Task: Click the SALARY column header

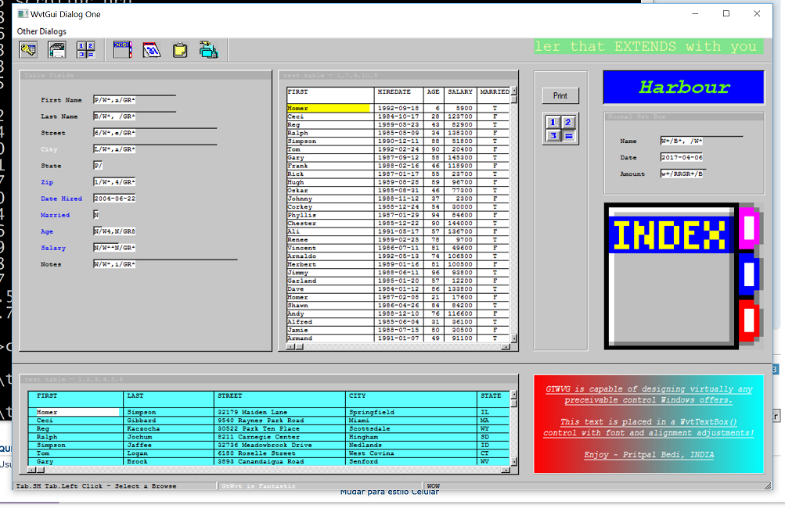Action: 460,92
